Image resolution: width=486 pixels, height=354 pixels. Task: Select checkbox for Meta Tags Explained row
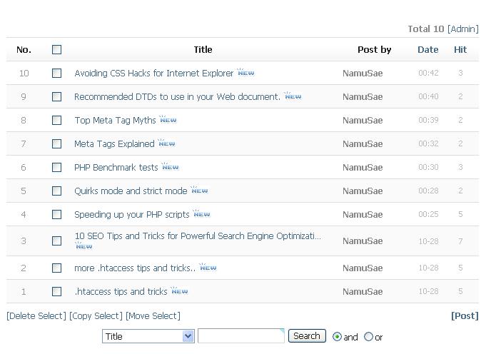pyautogui.click(x=57, y=143)
